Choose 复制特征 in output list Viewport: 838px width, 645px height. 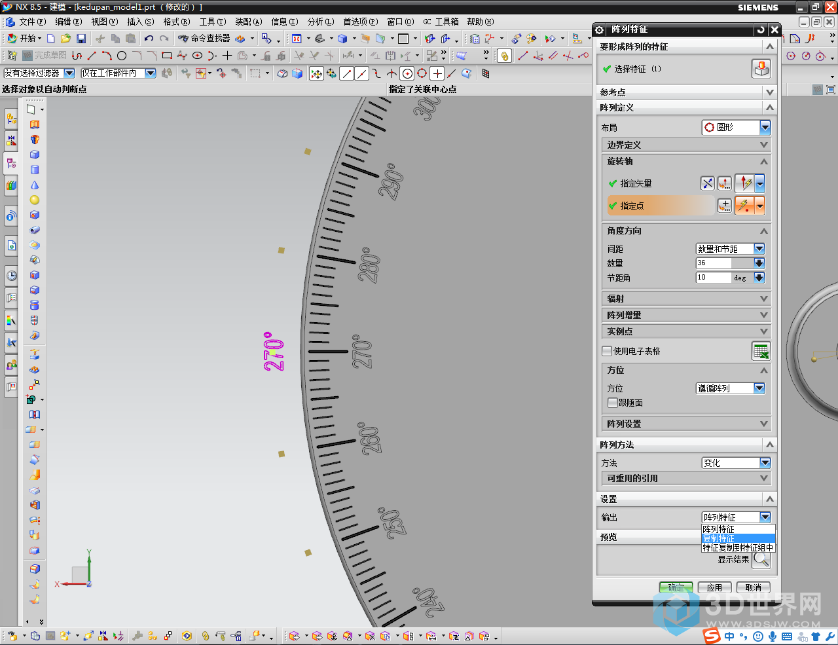coord(738,538)
